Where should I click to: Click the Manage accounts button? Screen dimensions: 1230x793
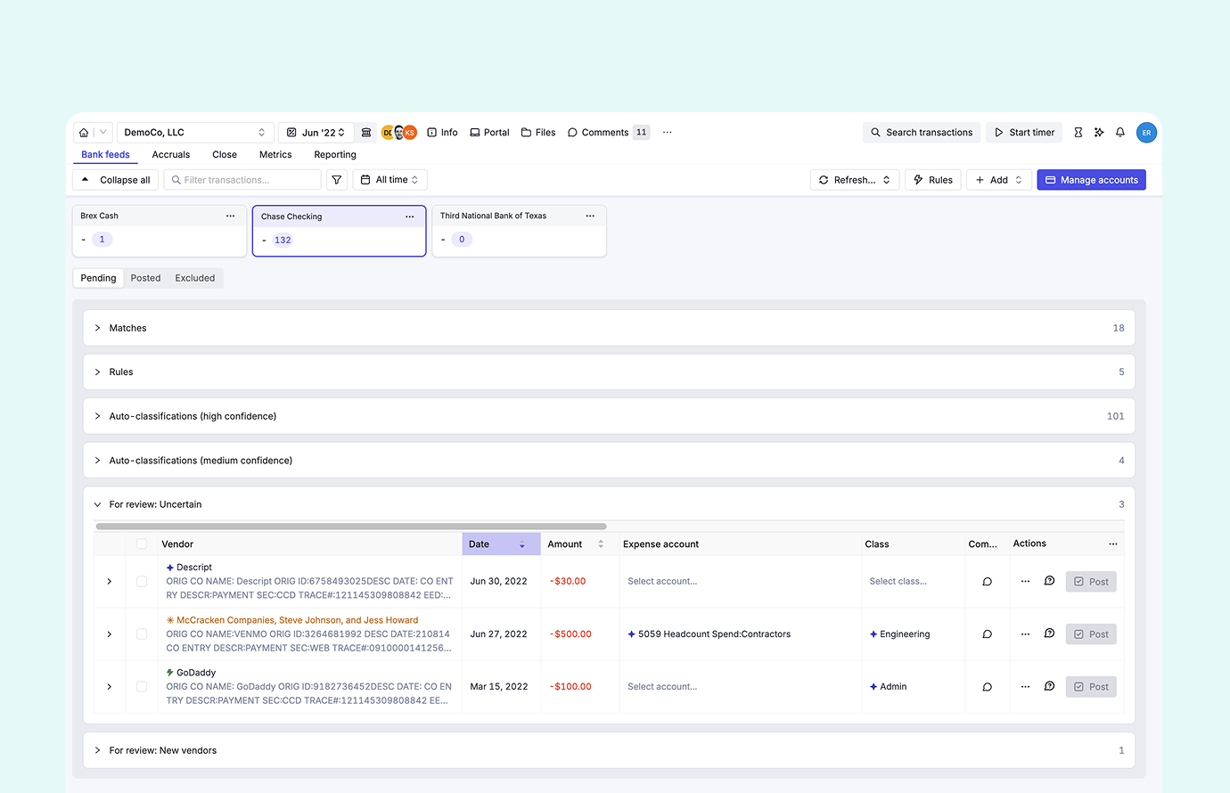click(1091, 180)
